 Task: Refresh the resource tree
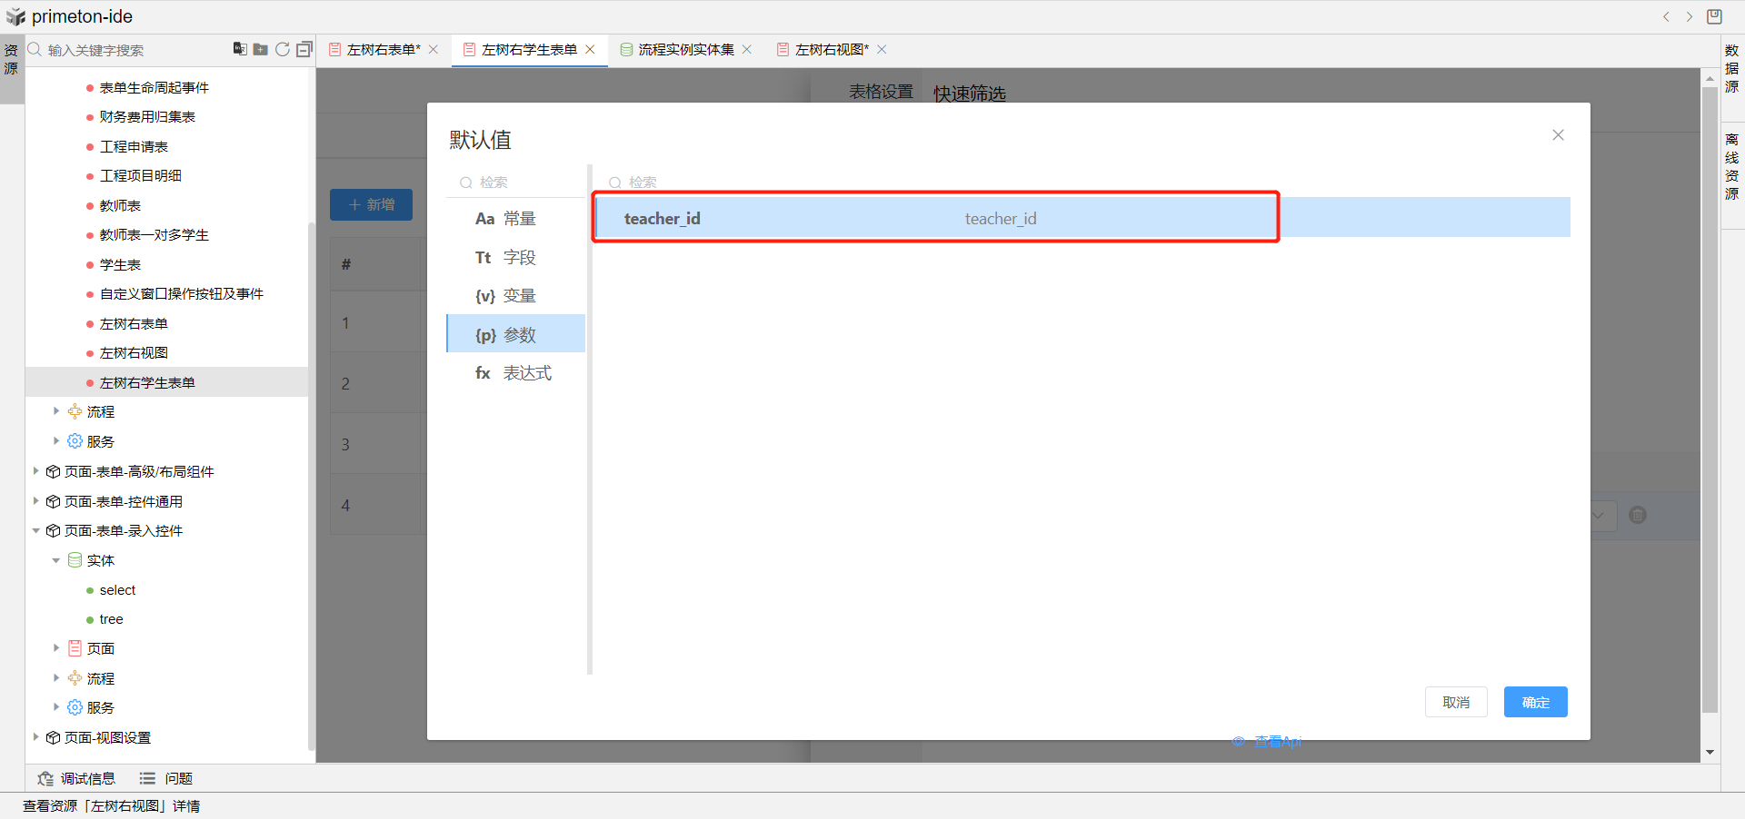[x=283, y=49]
